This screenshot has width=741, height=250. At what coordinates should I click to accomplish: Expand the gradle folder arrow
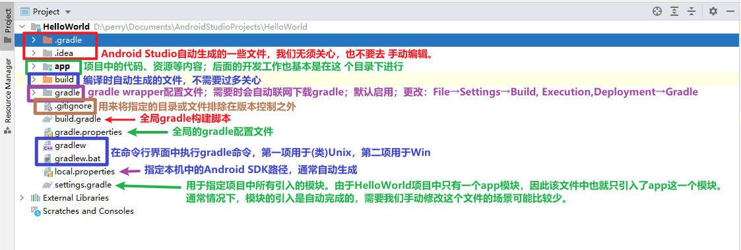tap(34, 93)
